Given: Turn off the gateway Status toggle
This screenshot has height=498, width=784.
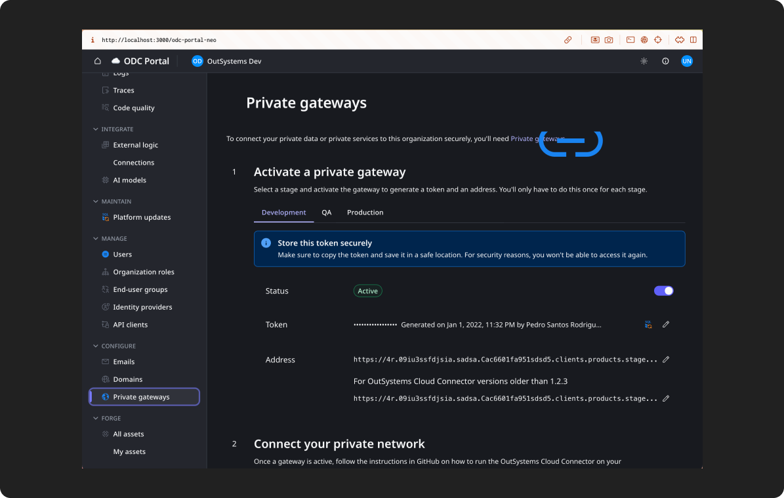Looking at the screenshot, I should pos(663,291).
